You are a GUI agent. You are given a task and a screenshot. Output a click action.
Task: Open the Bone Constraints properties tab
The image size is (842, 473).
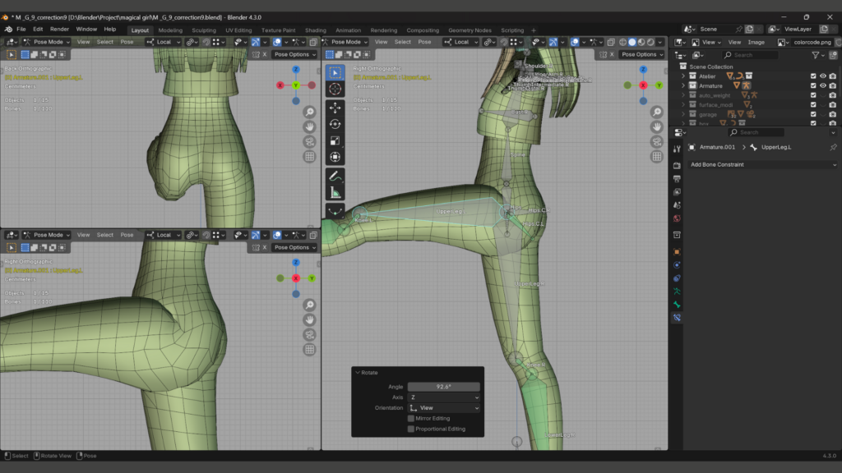coord(677,317)
